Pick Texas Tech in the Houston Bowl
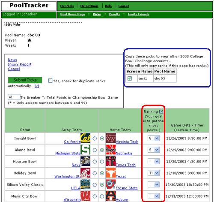 (102, 162)
